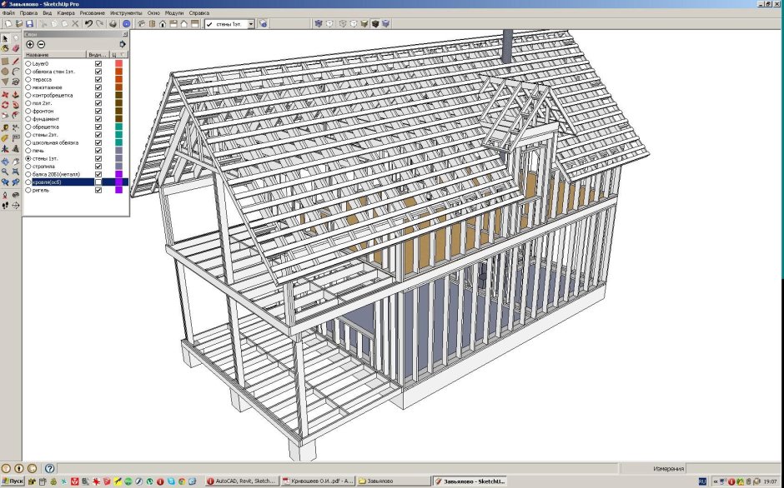The width and height of the screenshot is (784, 488).
Task: Delete a layer with the minus button
Action: (x=41, y=46)
